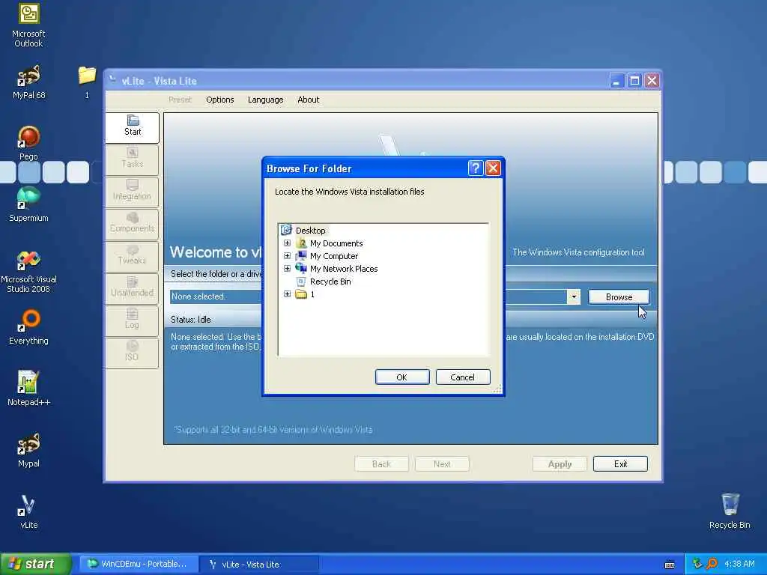The image size is (767, 575).
Task: Click the Apply button in vLite
Action: coord(560,464)
